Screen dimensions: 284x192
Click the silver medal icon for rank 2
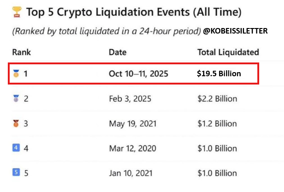click(x=17, y=99)
